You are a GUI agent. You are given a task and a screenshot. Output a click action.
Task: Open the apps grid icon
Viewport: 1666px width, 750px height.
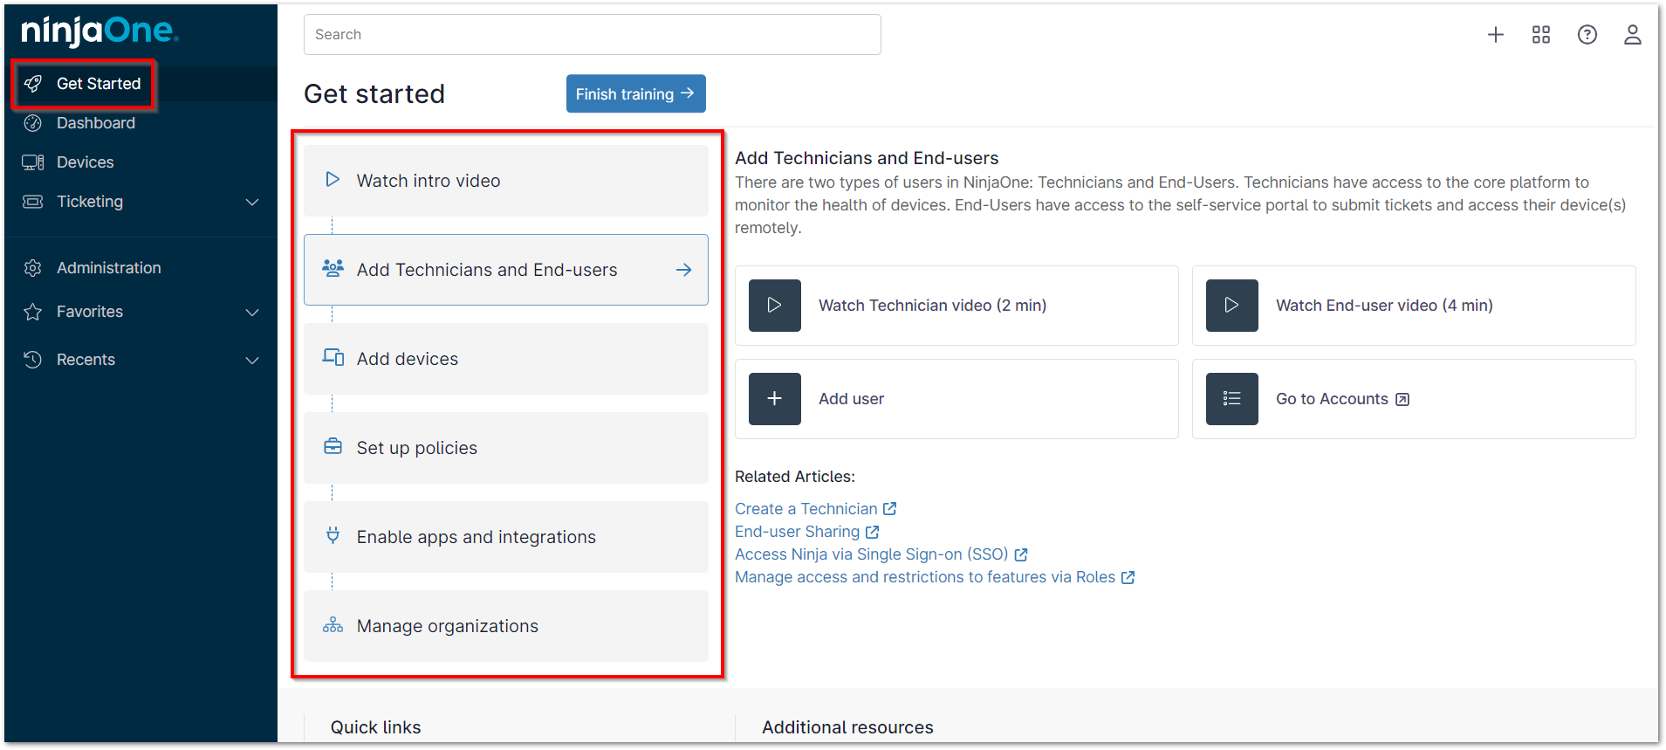[1540, 35]
